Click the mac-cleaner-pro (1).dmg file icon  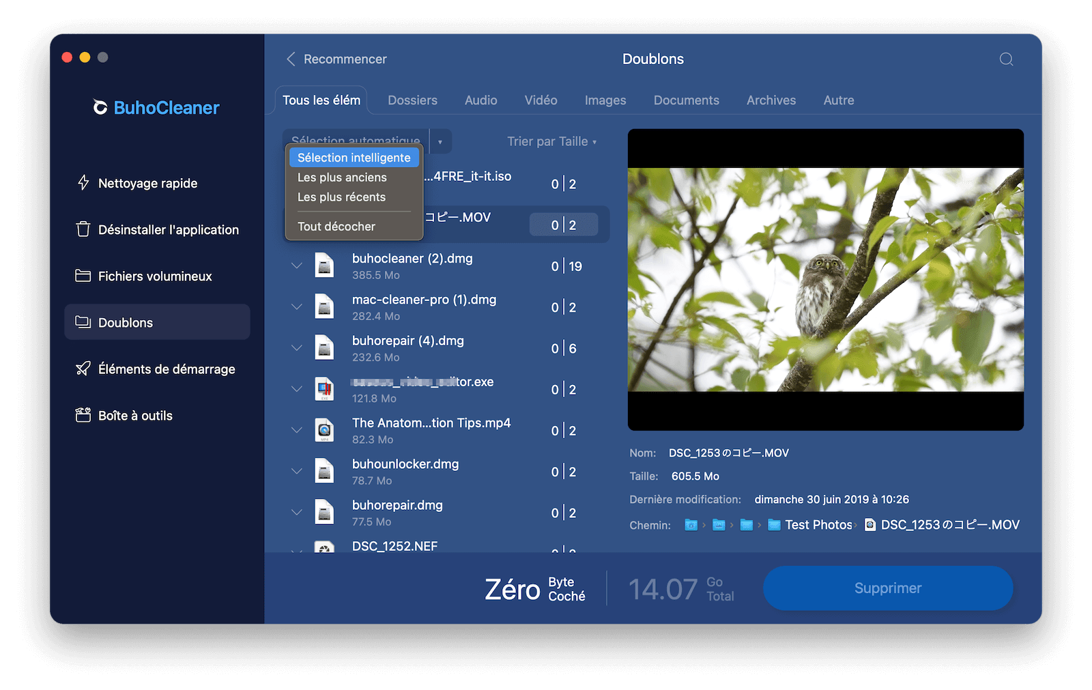tap(324, 306)
